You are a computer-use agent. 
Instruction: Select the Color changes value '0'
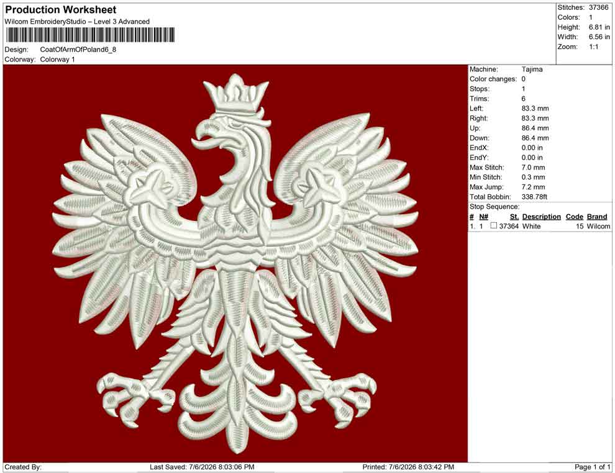pyautogui.click(x=523, y=79)
